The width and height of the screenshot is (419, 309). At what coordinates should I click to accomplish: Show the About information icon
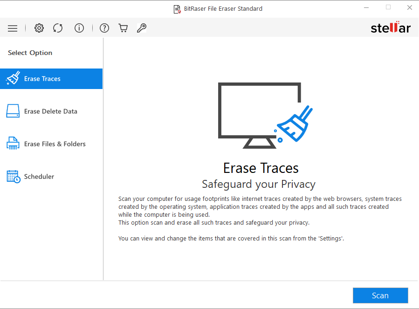point(79,28)
